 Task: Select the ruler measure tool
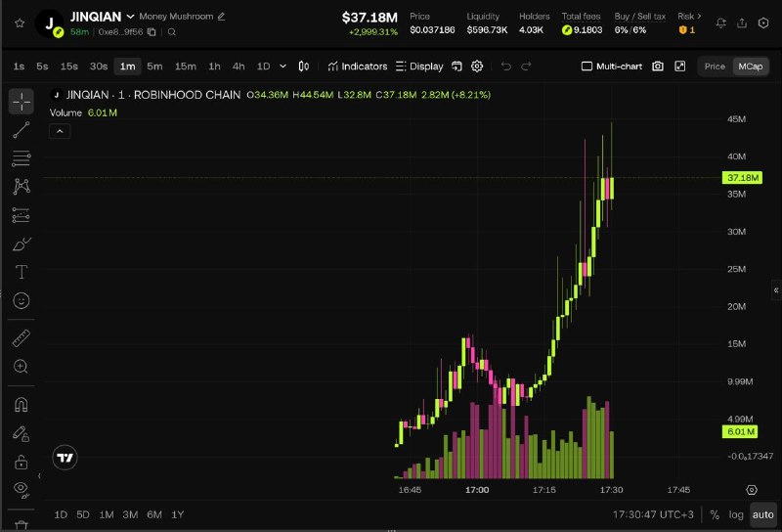coord(21,338)
